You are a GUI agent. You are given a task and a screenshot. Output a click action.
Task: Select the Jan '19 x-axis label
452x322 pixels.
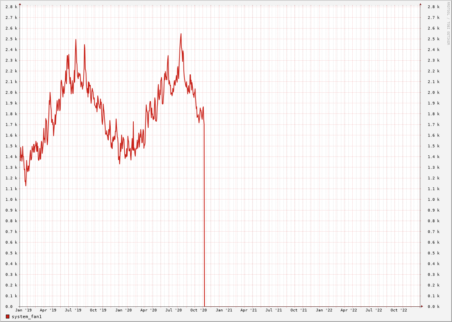[x=23, y=310]
